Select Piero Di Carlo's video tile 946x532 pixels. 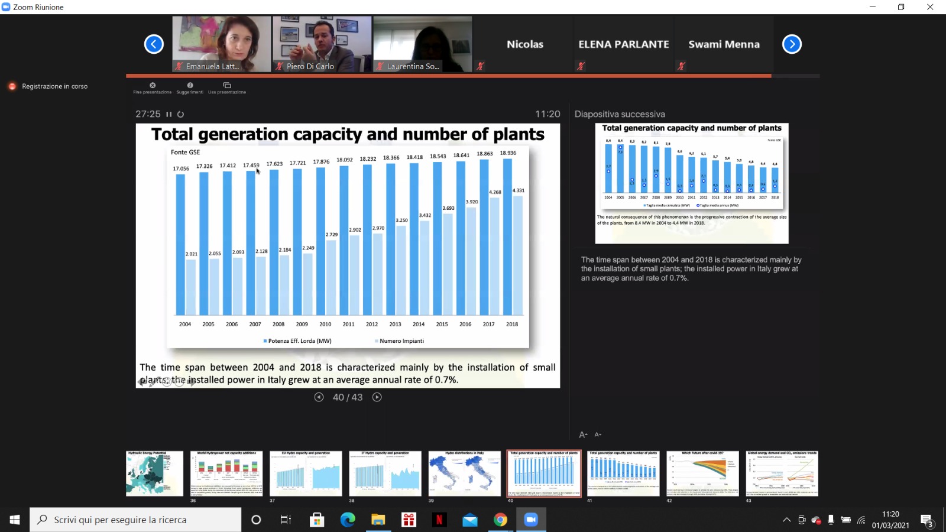pyautogui.click(x=322, y=44)
